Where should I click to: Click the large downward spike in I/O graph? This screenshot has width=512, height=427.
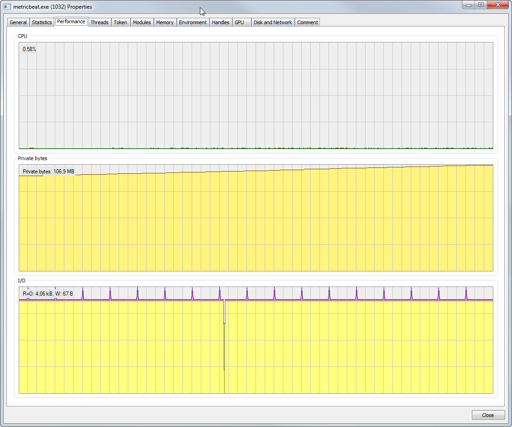click(225, 346)
